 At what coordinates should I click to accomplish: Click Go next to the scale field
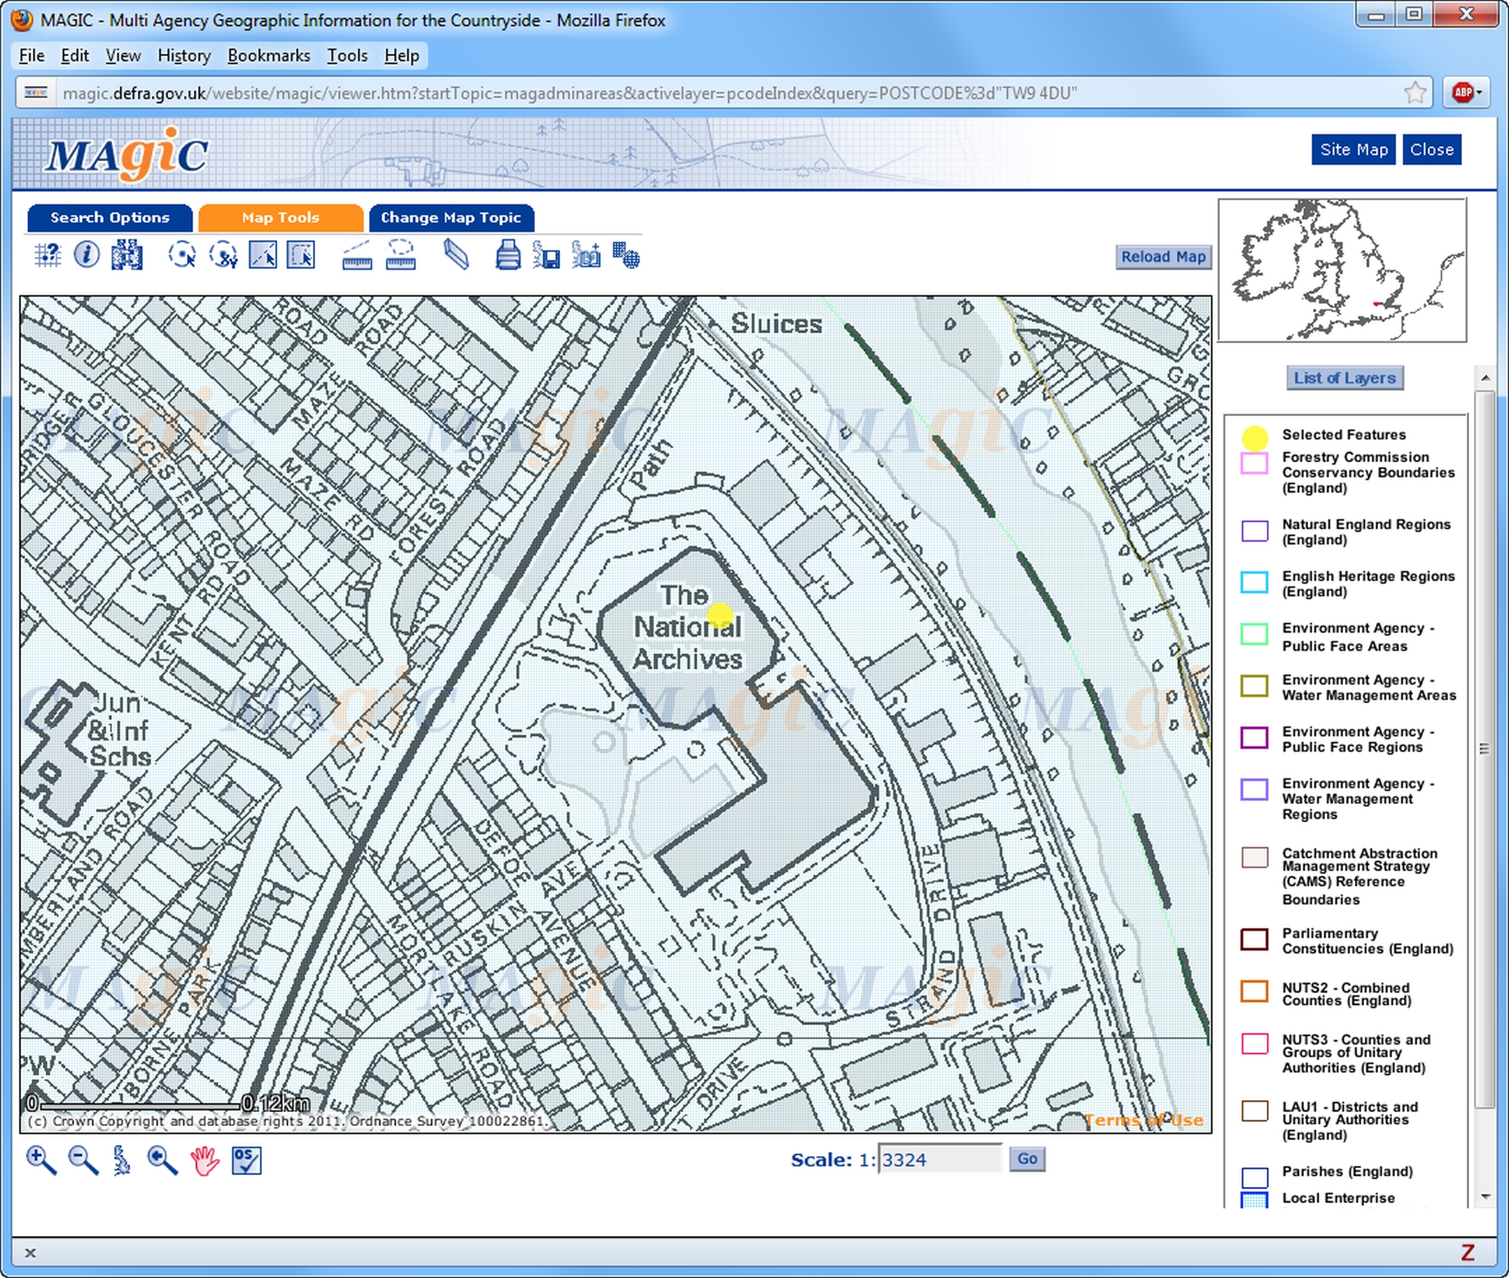(x=1027, y=1159)
